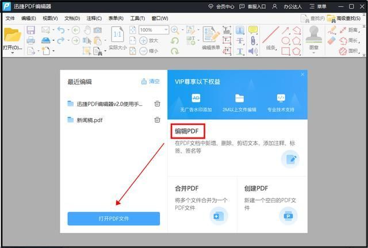Select the Highlight text tool icon

click(x=240, y=30)
